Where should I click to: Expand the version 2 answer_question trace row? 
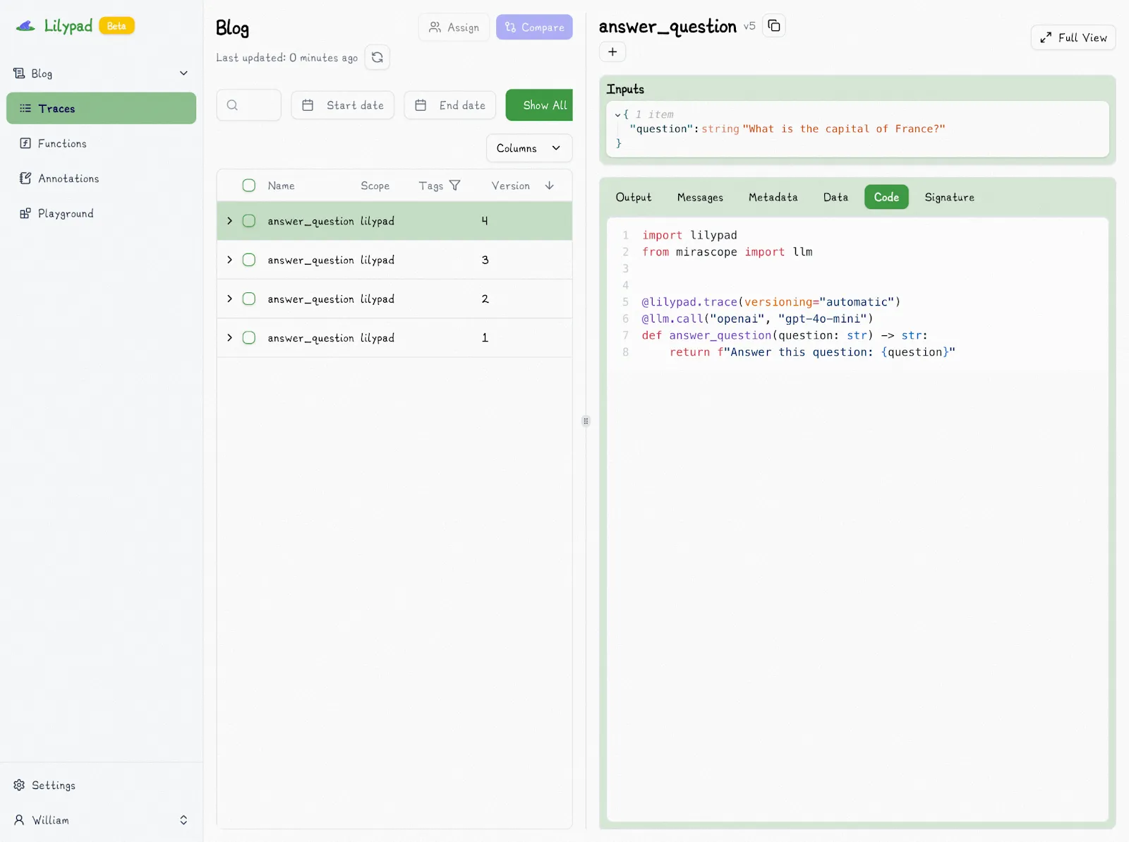(x=229, y=299)
